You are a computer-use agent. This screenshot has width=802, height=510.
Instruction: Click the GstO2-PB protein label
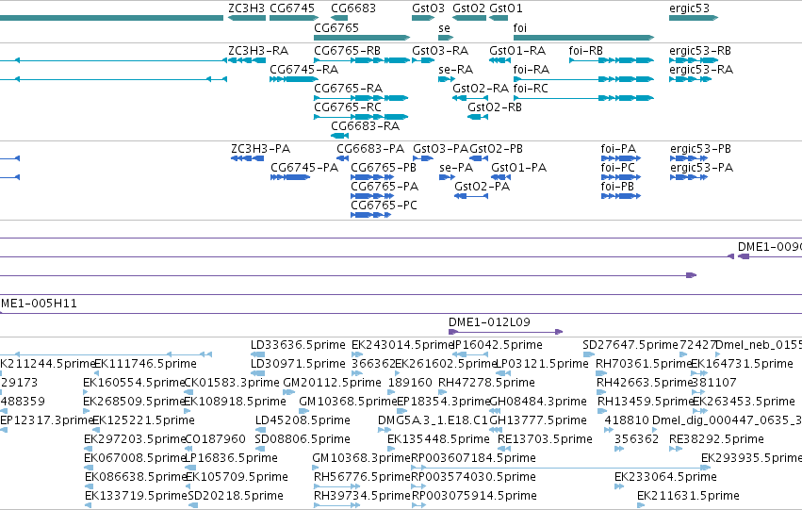click(496, 149)
